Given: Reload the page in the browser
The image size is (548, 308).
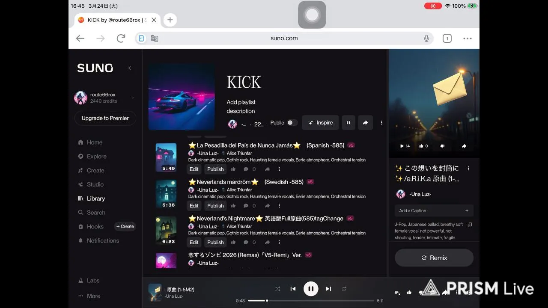Looking at the screenshot, I should coord(121,38).
